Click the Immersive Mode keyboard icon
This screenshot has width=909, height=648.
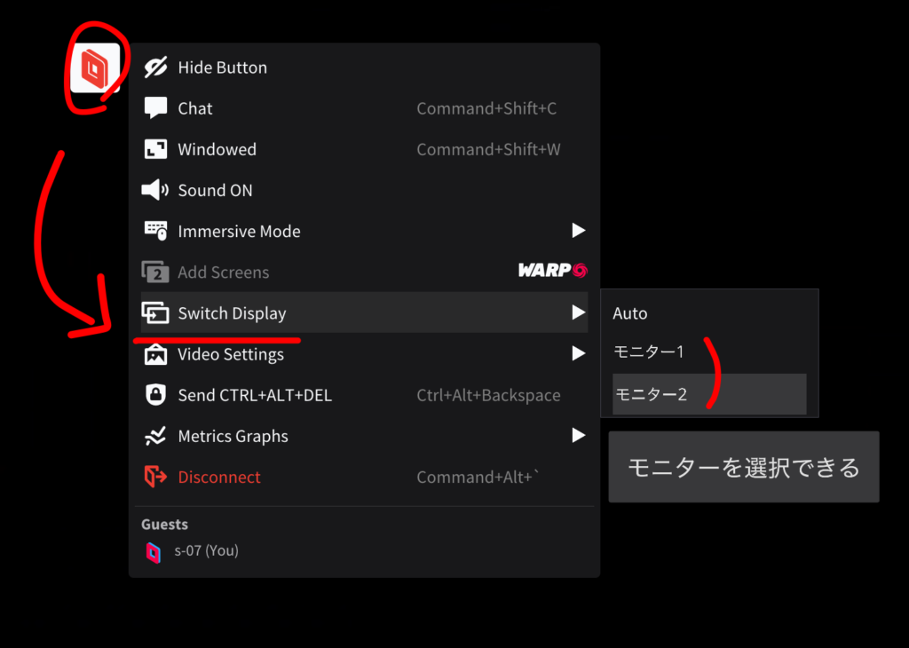(x=156, y=231)
